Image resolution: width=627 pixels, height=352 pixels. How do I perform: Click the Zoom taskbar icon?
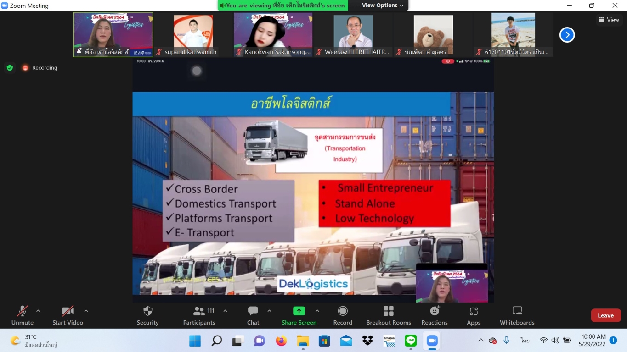click(432, 341)
